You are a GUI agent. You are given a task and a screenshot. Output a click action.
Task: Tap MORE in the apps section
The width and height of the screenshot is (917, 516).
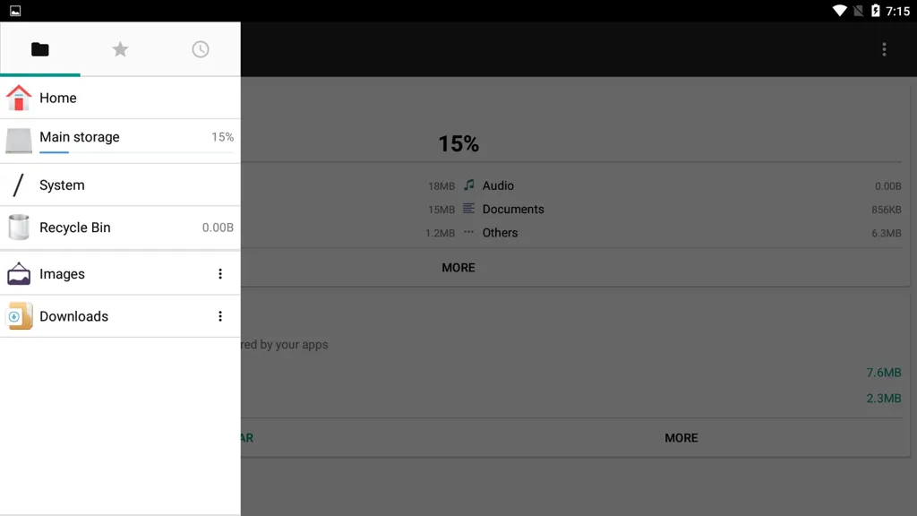(681, 437)
